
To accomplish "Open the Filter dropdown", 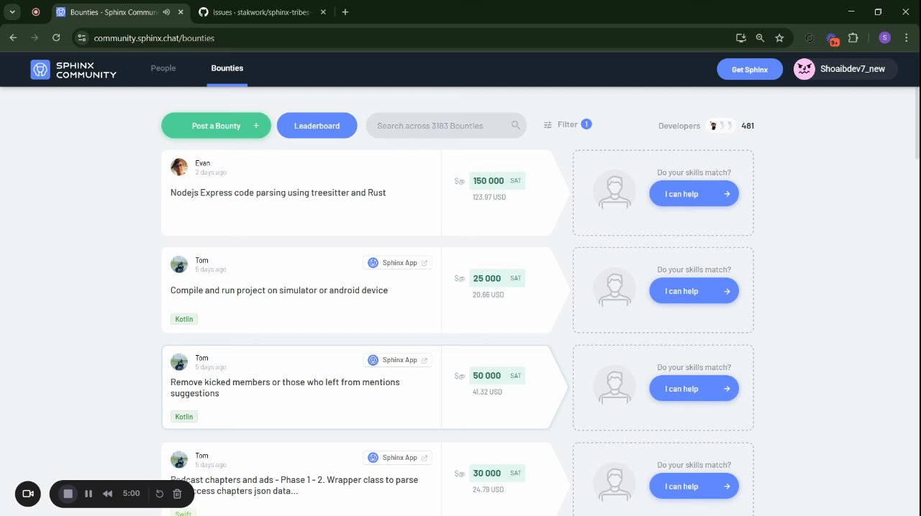I will click(x=567, y=124).
